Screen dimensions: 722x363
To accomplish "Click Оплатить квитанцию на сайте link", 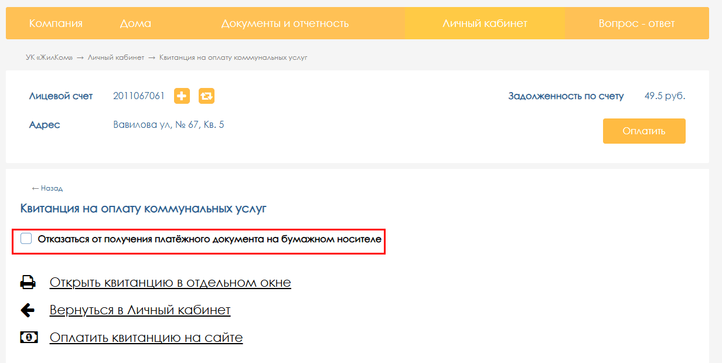I will pos(146,338).
